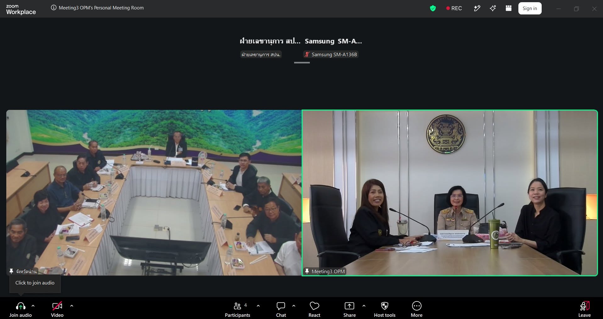Click the Join audio headphone icon
The height and width of the screenshot is (319, 603).
tap(20, 306)
